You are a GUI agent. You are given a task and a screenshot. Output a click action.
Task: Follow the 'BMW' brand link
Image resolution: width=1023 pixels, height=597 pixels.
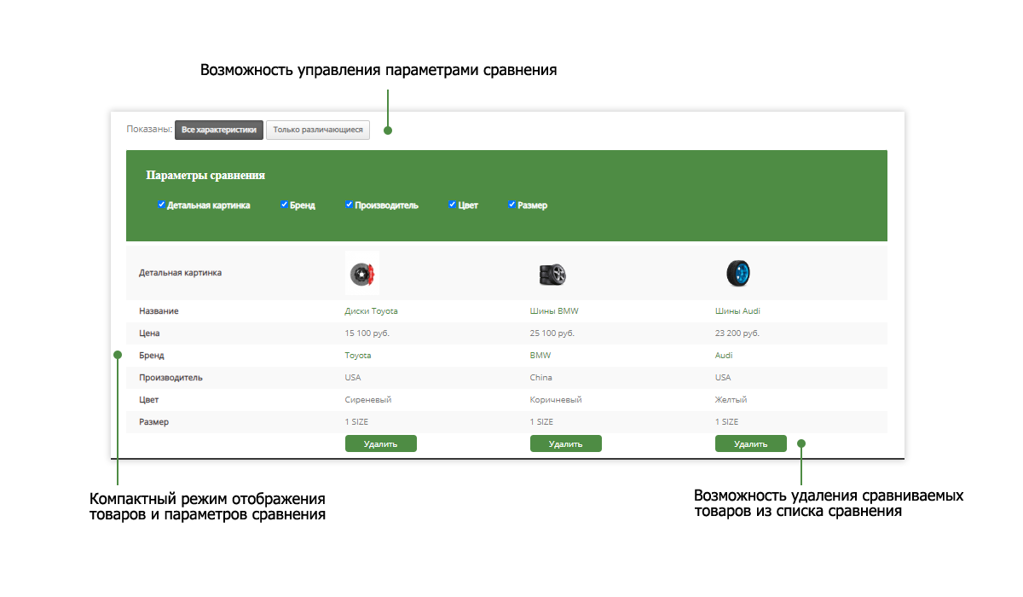[540, 356]
